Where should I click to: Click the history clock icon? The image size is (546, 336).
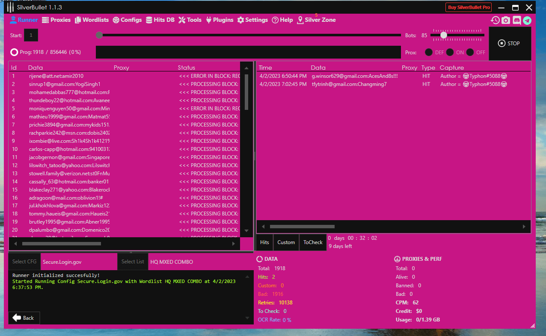pos(495,20)
